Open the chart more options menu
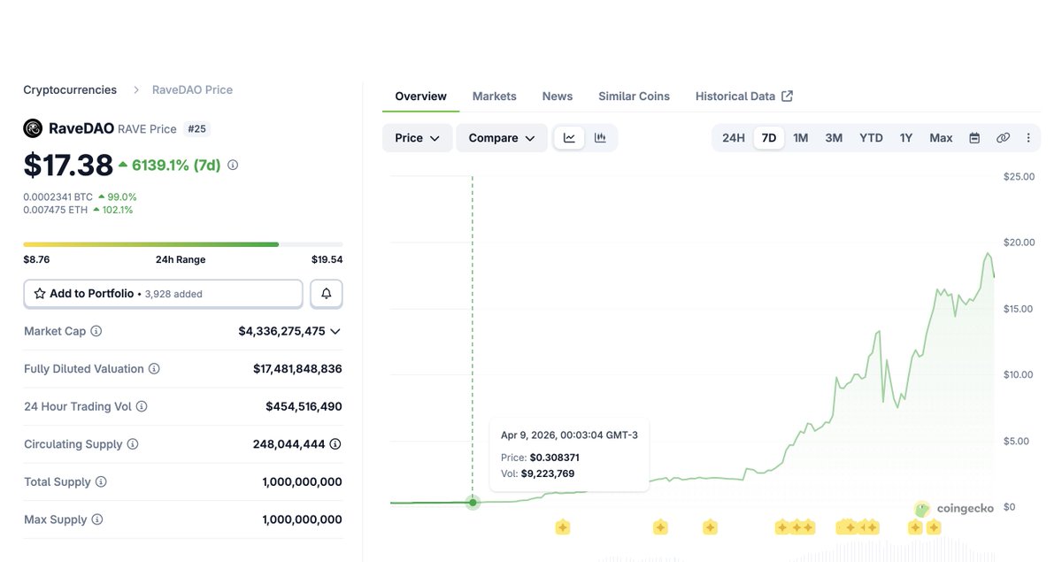This screenshot has height=562, width=1062. pos(1028,138)
